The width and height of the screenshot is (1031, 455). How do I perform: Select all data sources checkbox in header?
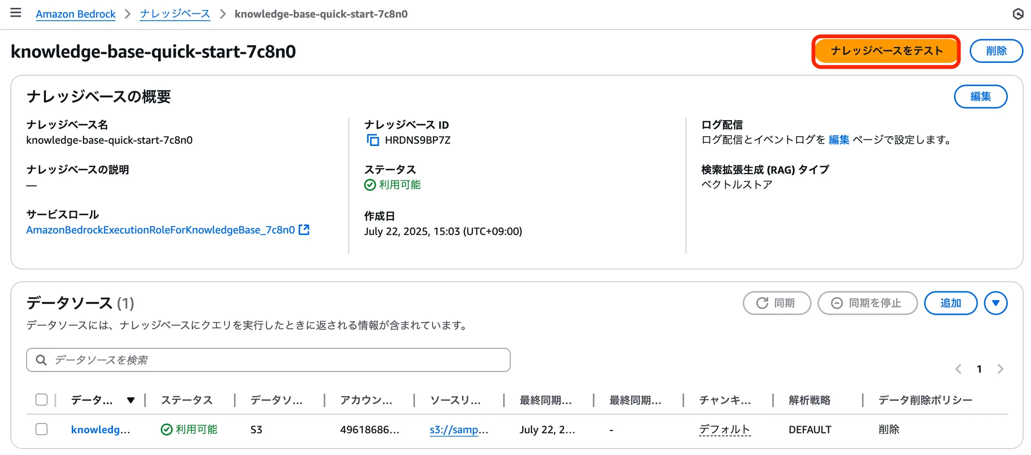pos(42,400)
